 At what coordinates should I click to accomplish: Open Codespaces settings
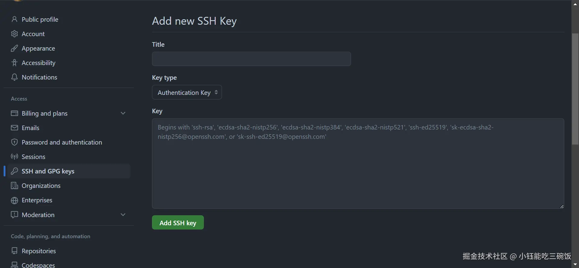38,265
